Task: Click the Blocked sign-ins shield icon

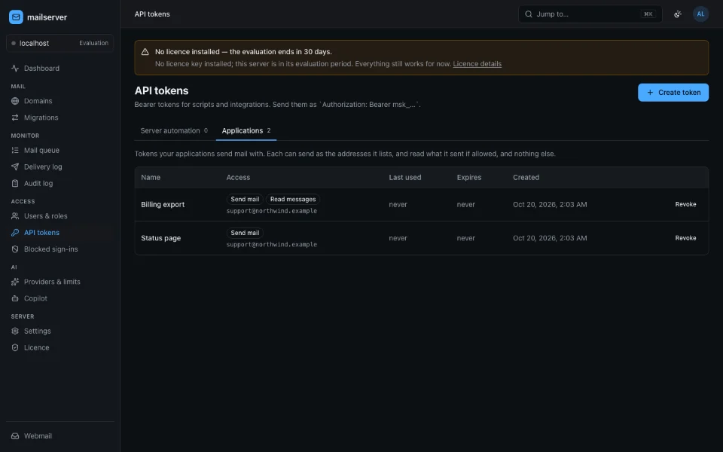Action: 15,249
